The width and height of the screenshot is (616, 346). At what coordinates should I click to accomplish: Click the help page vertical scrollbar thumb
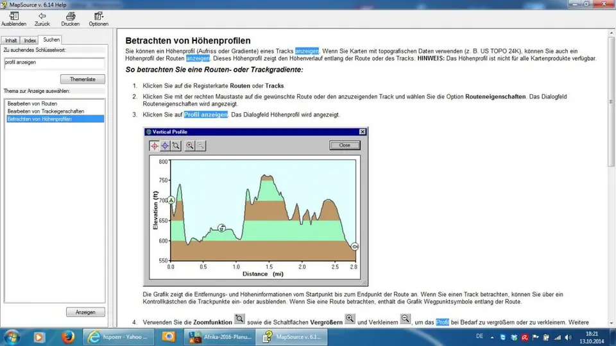click(612, 102)
